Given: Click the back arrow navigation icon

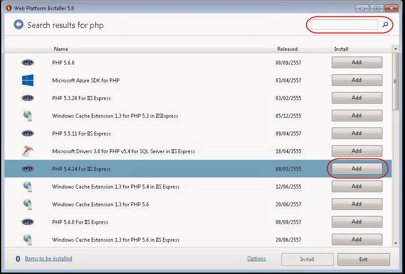Looking at the screenshot, I should [18, 24].
